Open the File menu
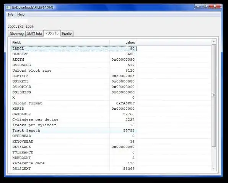This screenshot has width=228, height=183. pos(11,14)
